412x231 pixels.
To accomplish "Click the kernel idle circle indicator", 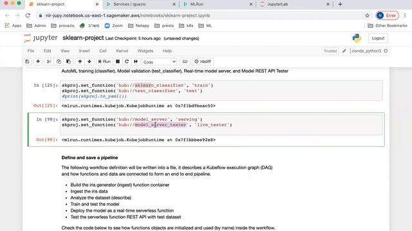I will (x=386, y=51).
